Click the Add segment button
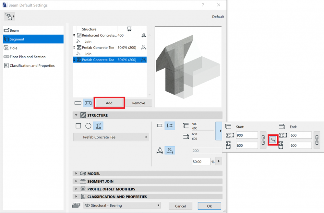The height and width of the screenshot is (213, 324). coord(109,103)
